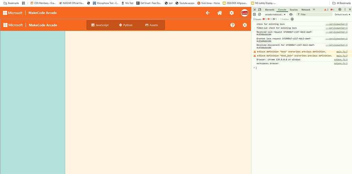This screenshot has height=174, width=352.
Task: Open serviceworker link for 'Received disconnect' row
Action: tap(336, 45)
